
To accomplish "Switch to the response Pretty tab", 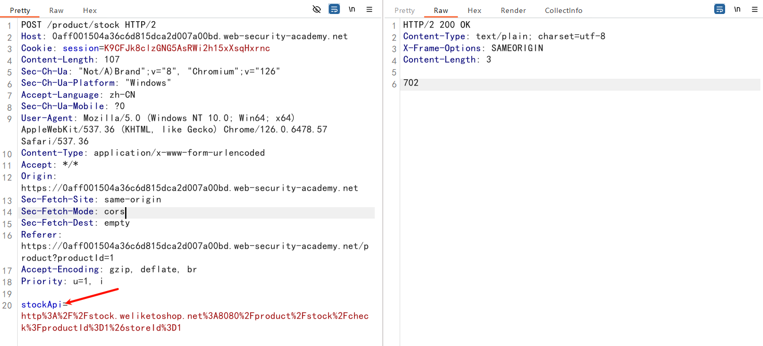I will [x=404, y=10].
